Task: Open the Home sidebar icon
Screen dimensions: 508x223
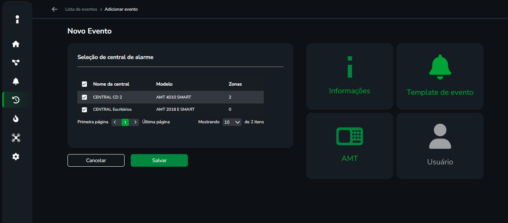Action: [16, 44]
